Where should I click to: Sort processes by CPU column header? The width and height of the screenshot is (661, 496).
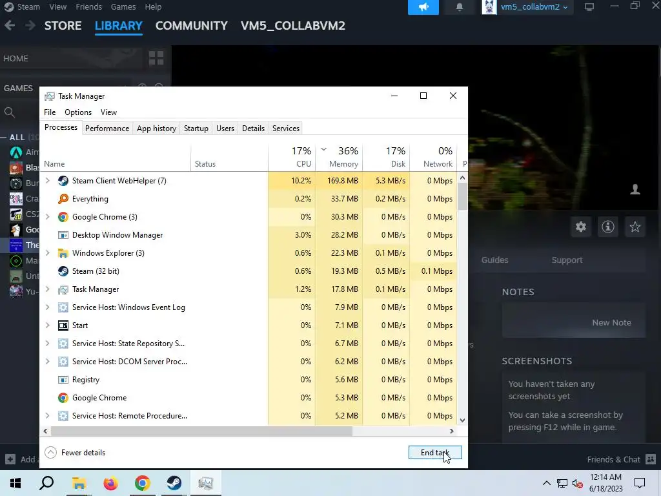(x=292, y=158)
